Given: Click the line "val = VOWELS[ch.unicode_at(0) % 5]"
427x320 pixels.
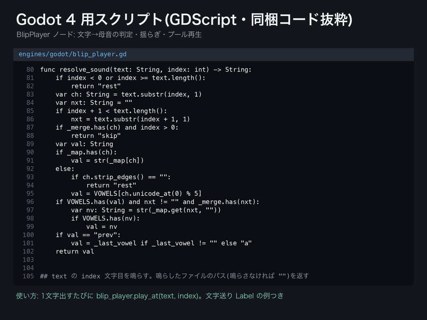Looking at the screenshot, I should point(136,193).
